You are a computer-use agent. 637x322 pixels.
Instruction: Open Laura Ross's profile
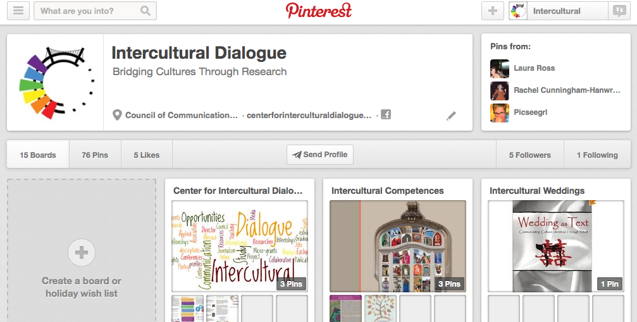click(534, 68)
